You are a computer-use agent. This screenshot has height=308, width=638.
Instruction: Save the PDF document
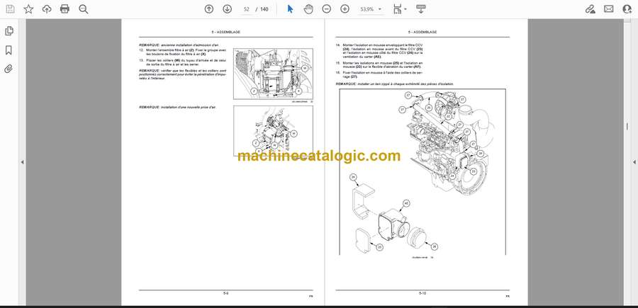point(10,9)
